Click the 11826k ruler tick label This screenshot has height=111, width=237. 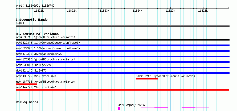point(203,11)
